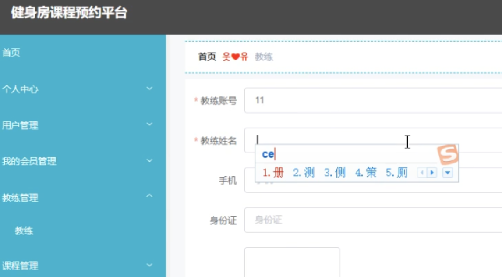The image size is (502, 277).
Task: Open the 个人中心 sidebar menu
Action: pos(83,89)
